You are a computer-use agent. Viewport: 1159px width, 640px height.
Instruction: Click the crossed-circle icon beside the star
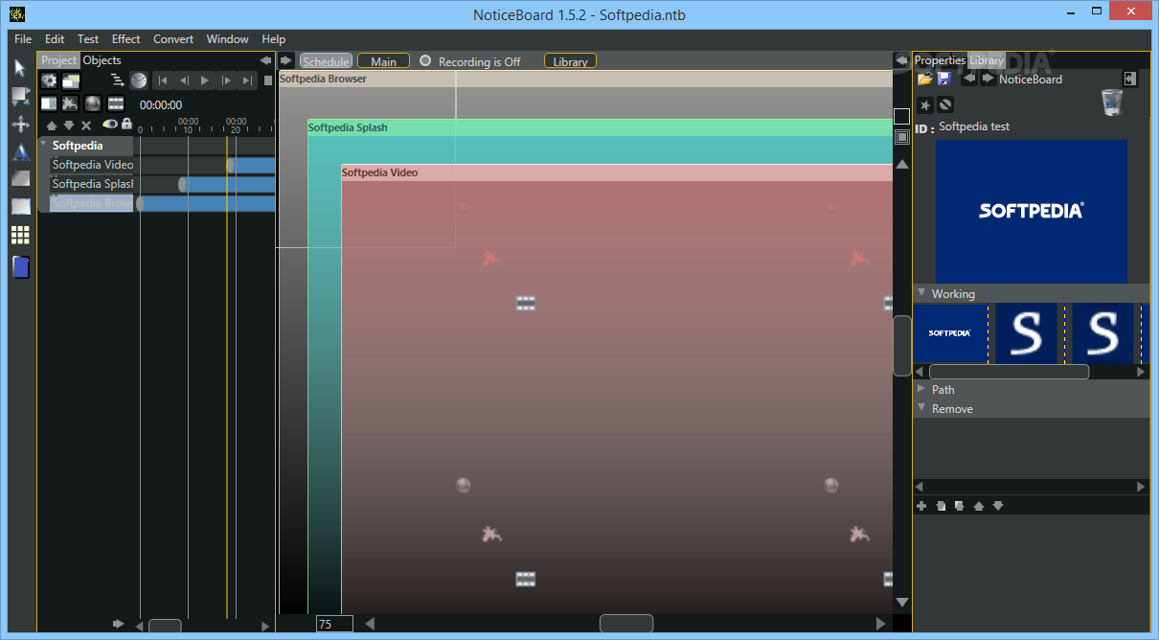coord(945,104)
